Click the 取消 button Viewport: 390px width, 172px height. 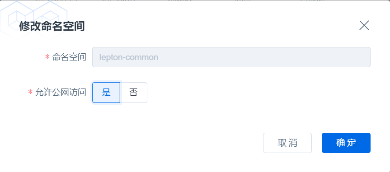click(287, 143)
